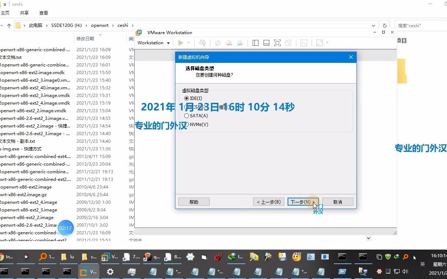Click the 搜索"ceshi" search box
The image size is (447, 279).
pyautogui.click(x=421, y=26)
